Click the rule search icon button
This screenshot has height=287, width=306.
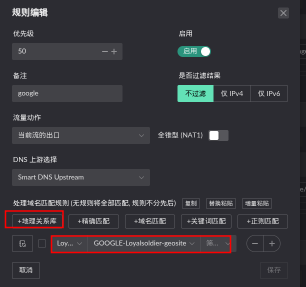[x=22, y=243]
